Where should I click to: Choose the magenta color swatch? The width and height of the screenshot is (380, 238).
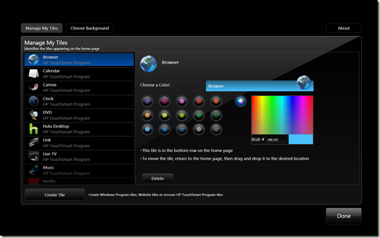pos(164,101)
